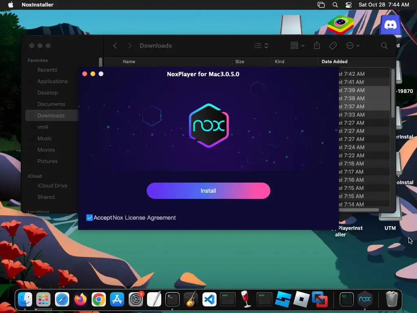The height and width of the screenshot is (313, 417).
Task: Launch GarageBand from the dock
Action: (x=191, y=299)
